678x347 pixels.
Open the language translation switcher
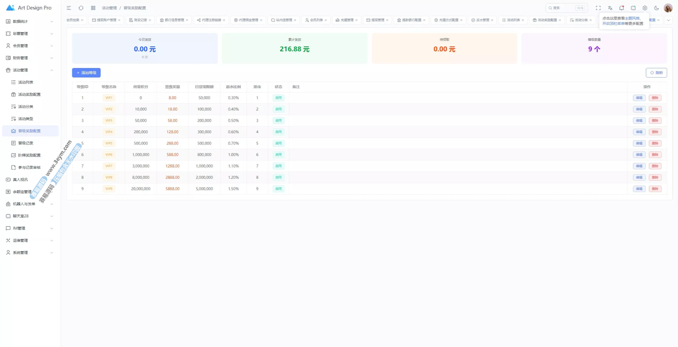[x=610, y=8]
